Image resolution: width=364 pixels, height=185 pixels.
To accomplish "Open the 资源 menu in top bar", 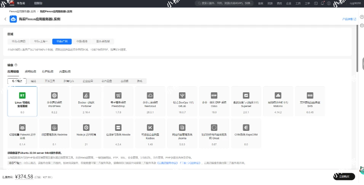I will [270, 3].
